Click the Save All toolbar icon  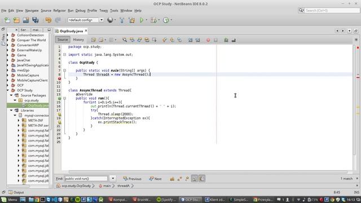pos(35,20)
